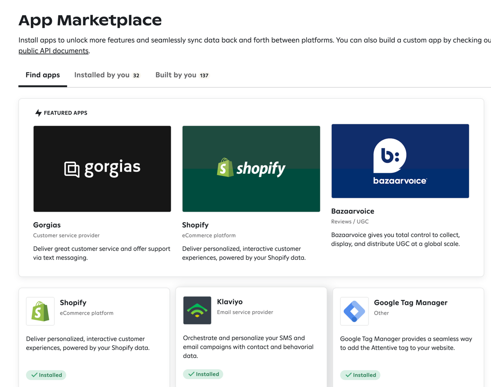Follow the public API documents link

tap(54, 51)
